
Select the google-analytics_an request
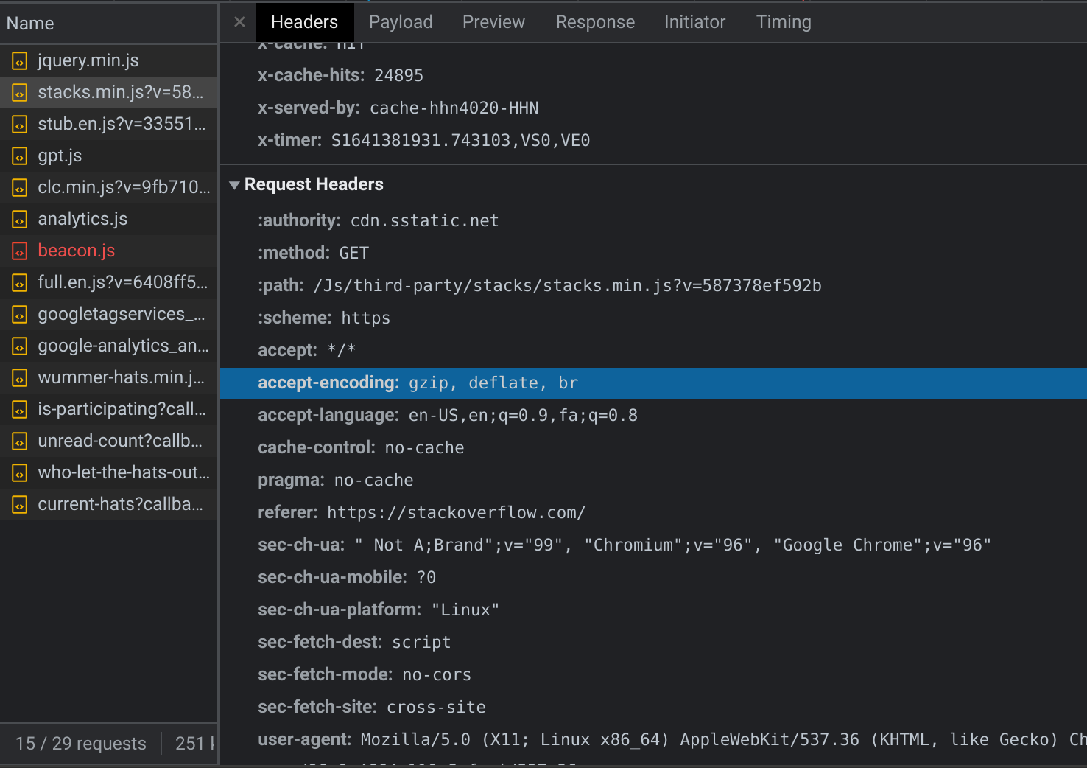[x=109, y=346]
